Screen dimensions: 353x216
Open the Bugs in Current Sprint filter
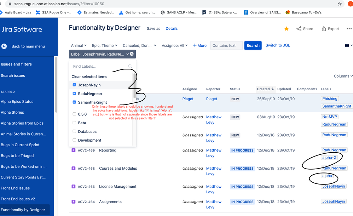tap(20, 145)
